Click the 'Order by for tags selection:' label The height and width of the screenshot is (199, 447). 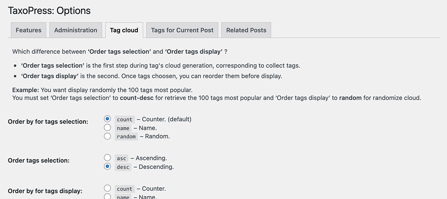[x=48, y=121]
